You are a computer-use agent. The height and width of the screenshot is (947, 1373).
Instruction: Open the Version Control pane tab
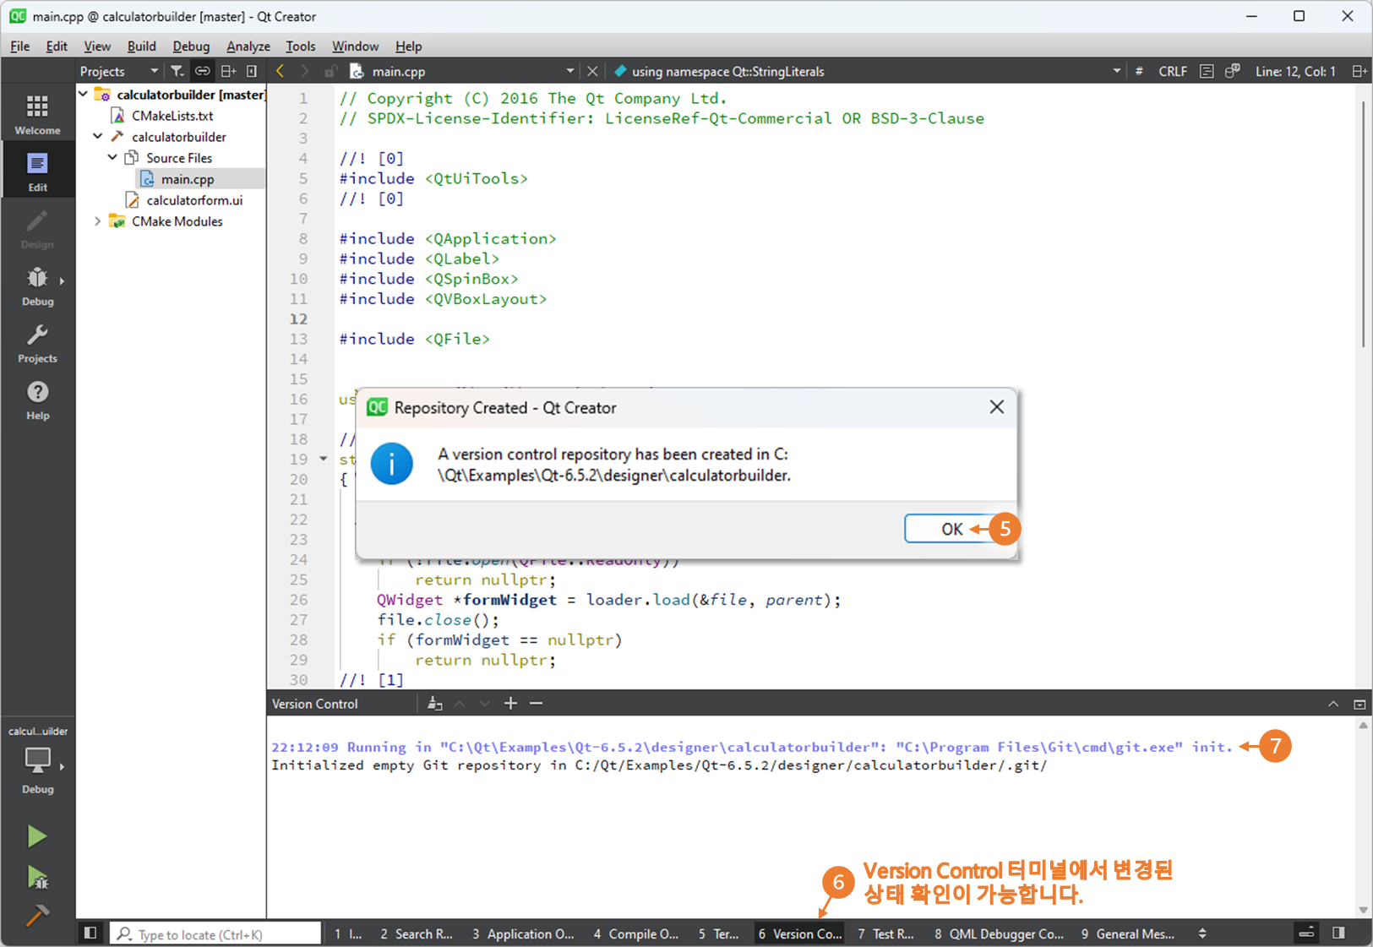(x=799, y=933)
